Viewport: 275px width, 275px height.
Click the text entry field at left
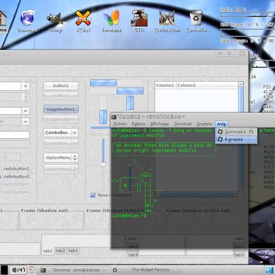[x=14, y=135]
